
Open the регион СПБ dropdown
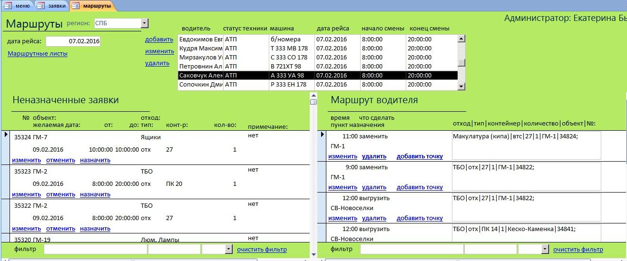(145, 23)
